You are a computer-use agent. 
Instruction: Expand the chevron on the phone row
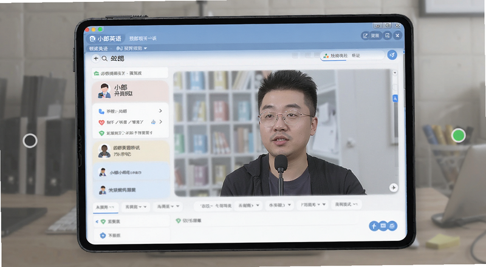pyautogui.click(x=160, y=110)
